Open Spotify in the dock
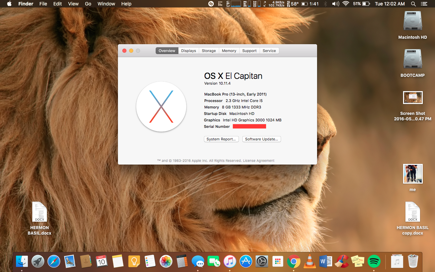This screenshot has width=435, height=272. 374,261
